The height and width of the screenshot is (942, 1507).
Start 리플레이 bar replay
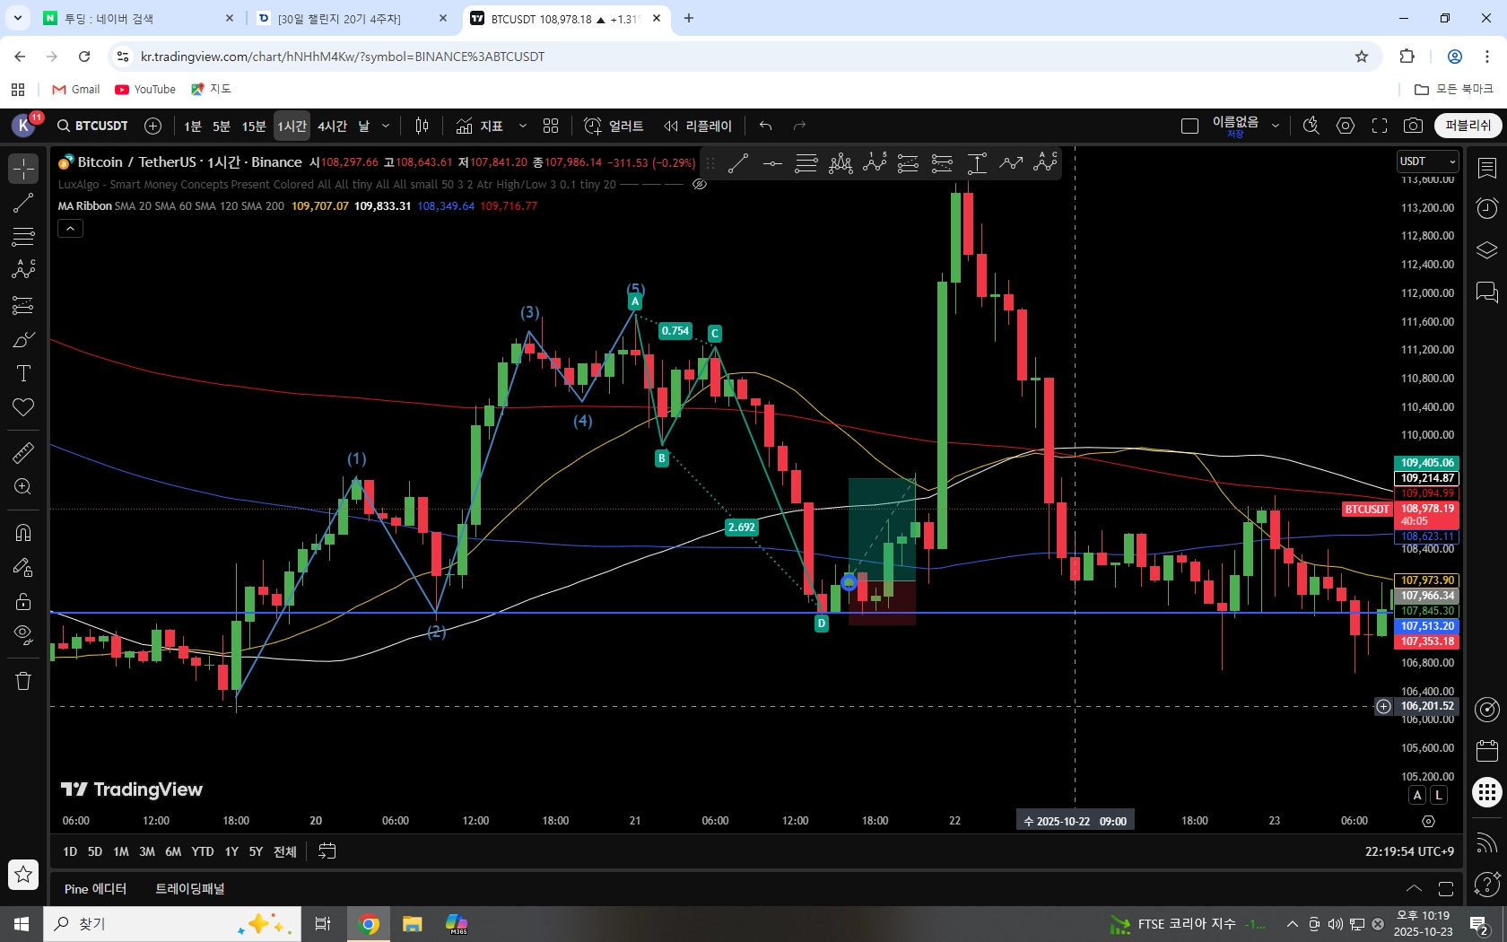698,126
